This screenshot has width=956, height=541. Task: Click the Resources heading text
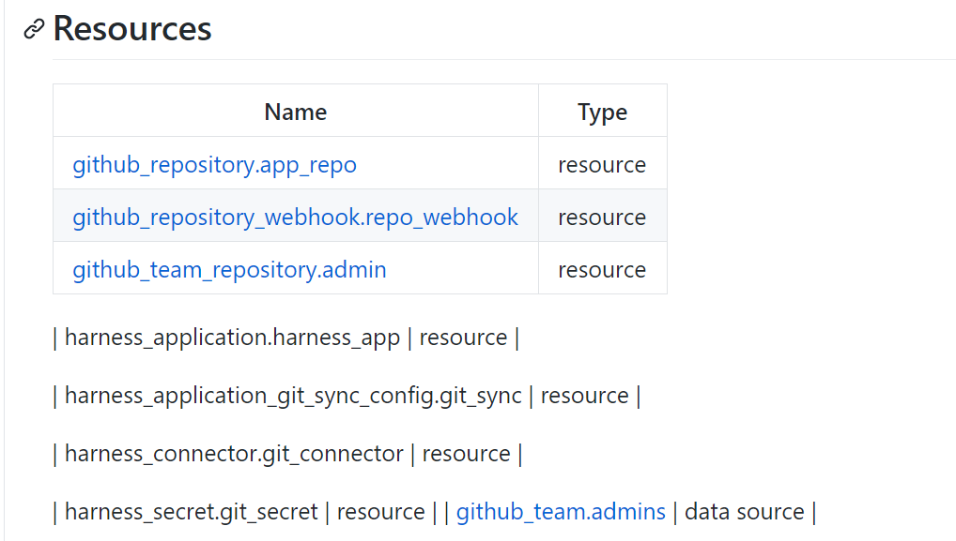132,29
